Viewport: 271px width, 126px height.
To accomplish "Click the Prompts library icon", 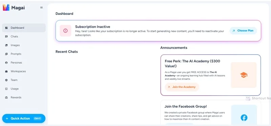I will (6, 54).
